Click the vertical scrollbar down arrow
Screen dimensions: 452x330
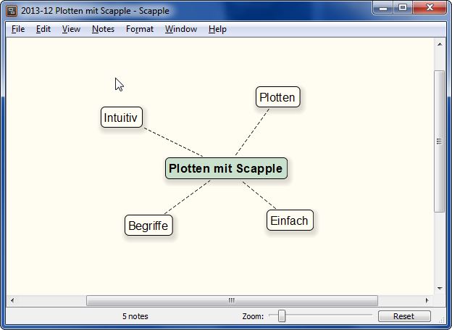click(x=439, y=288)
